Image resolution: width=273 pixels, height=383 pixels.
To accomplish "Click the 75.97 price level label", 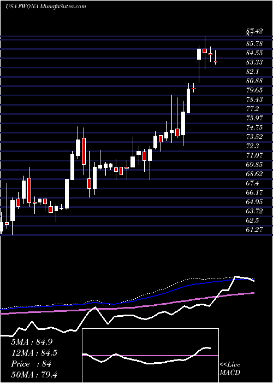I will 254,118.
